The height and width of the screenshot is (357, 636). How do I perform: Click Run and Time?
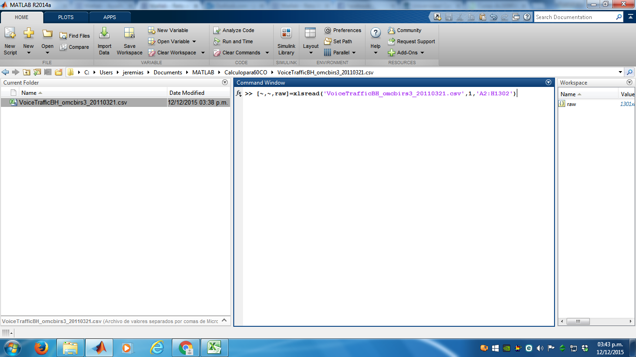(x=233, y=41)
